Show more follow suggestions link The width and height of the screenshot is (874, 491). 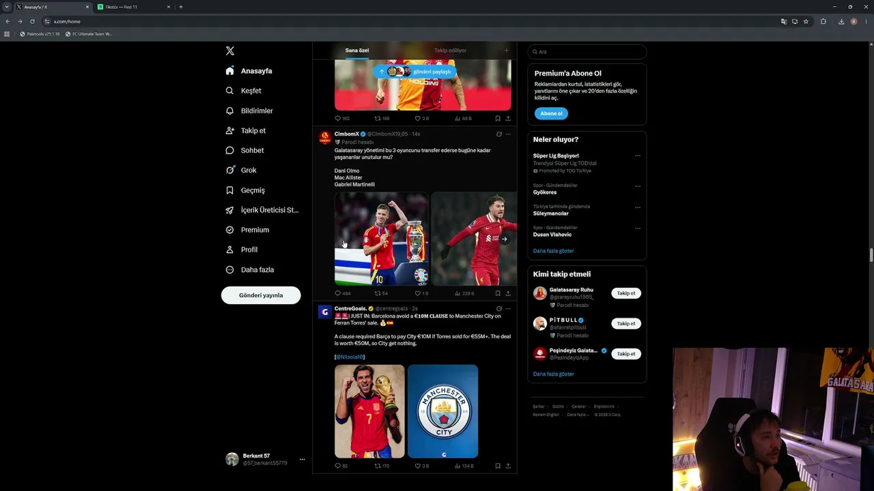click(x=554, y=374)
